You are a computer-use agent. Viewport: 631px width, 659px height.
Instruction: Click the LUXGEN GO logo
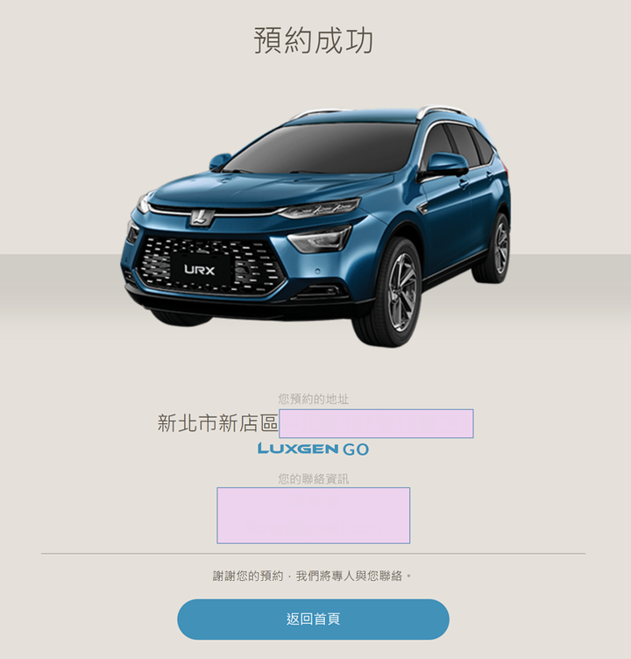pyautogui.click(x=313, y=449)
